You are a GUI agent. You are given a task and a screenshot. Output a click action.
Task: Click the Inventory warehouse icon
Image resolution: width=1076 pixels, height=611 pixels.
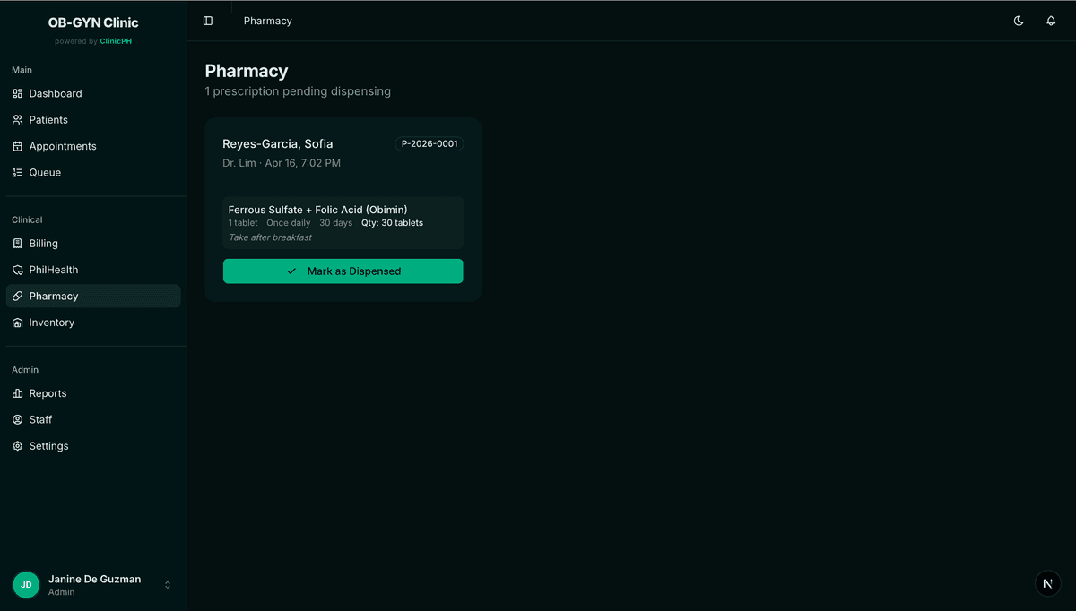(x=18, y=323)
